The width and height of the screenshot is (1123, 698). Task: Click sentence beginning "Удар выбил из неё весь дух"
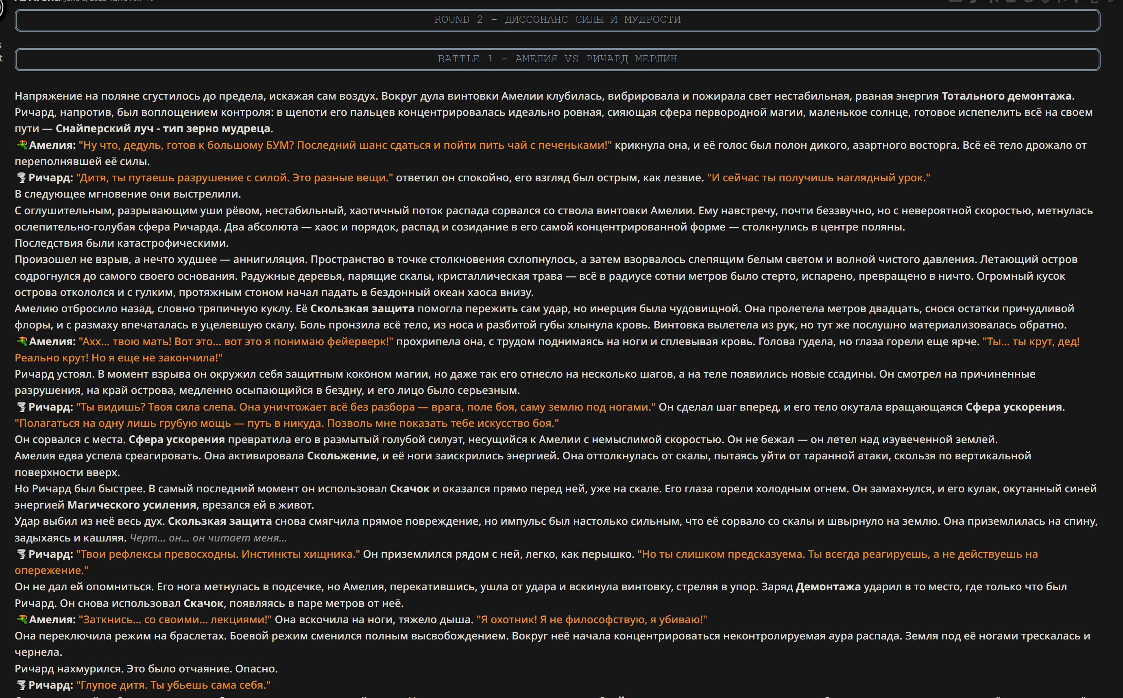click(x=90, y=521)
